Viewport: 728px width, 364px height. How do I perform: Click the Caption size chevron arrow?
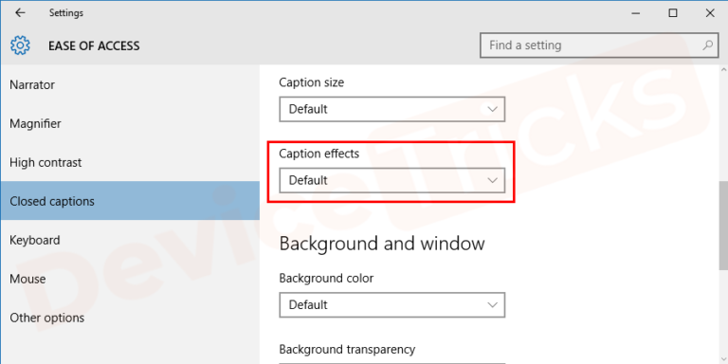click(492, 109)
